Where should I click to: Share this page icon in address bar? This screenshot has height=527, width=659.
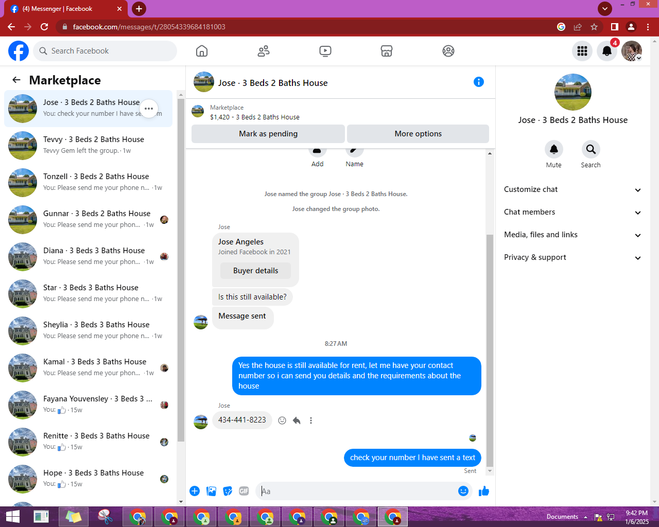click(578, 27)
